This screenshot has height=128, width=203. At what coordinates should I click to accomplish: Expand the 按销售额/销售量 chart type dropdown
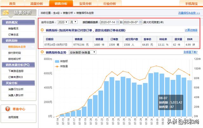click(82, 52)
